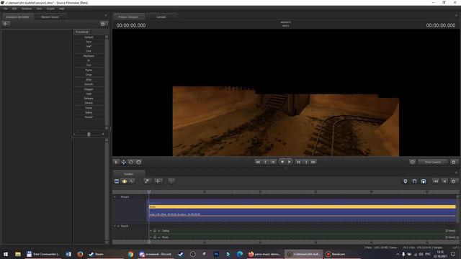Switch timeline to Clip Editor mode
The width and height of the screenshot is (461, 259).
(117, 181)
